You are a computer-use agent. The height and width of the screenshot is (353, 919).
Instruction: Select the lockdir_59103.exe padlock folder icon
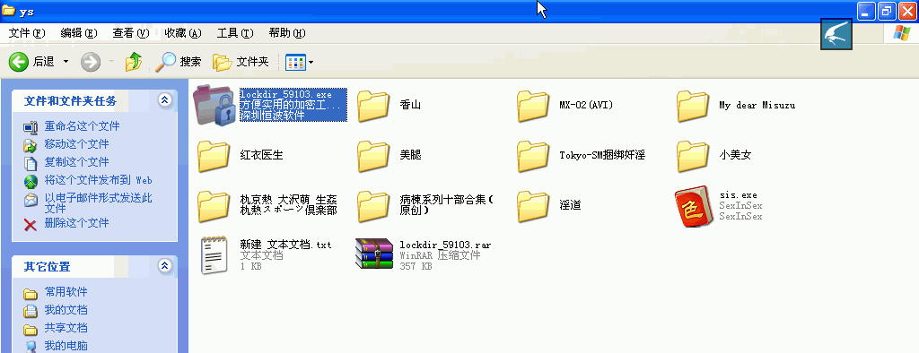[x=214, y=105]
